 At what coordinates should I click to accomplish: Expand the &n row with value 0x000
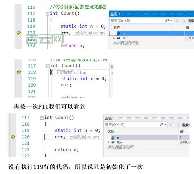[114, 38]
